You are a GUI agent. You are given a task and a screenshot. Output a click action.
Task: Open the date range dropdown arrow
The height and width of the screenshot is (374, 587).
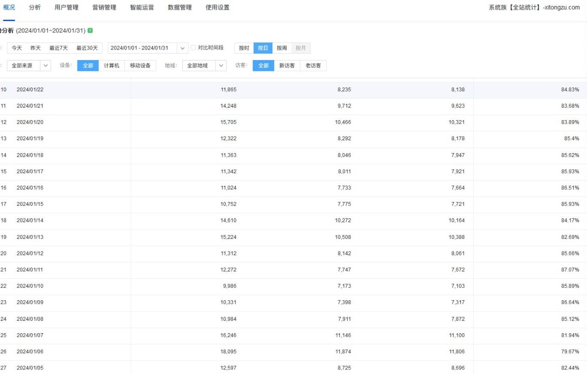pyautogui.click(x=183, y=48)
